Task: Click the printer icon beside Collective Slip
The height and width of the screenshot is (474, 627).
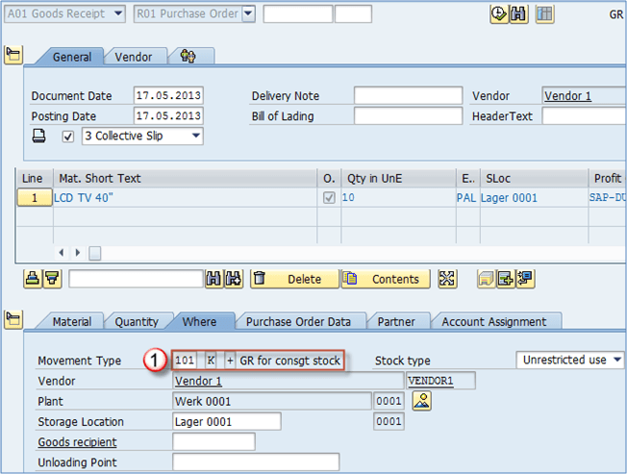Action: 39,137
